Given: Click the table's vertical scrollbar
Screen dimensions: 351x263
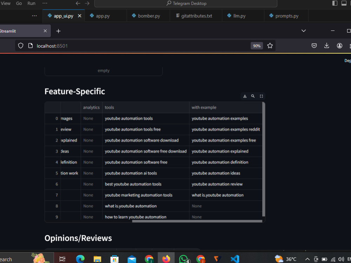Looking at the screenshot, I should (x=264, y=159).
